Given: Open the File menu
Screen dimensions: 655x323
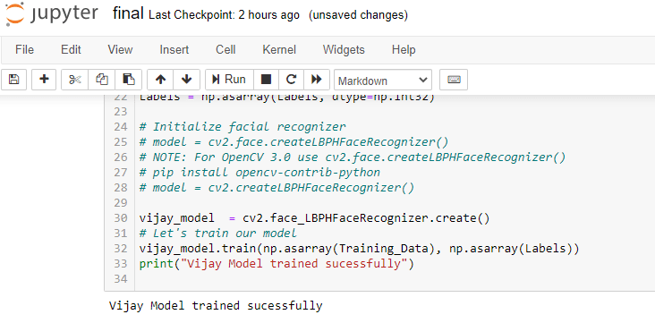Looking at the screenshot, I should [24, 50].
